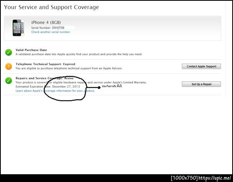The width and height of the screenshot is (233, 182).
Task: Click the 'You are eligible to purchase telephone technical support' text
Action: [x=69, y=68]
